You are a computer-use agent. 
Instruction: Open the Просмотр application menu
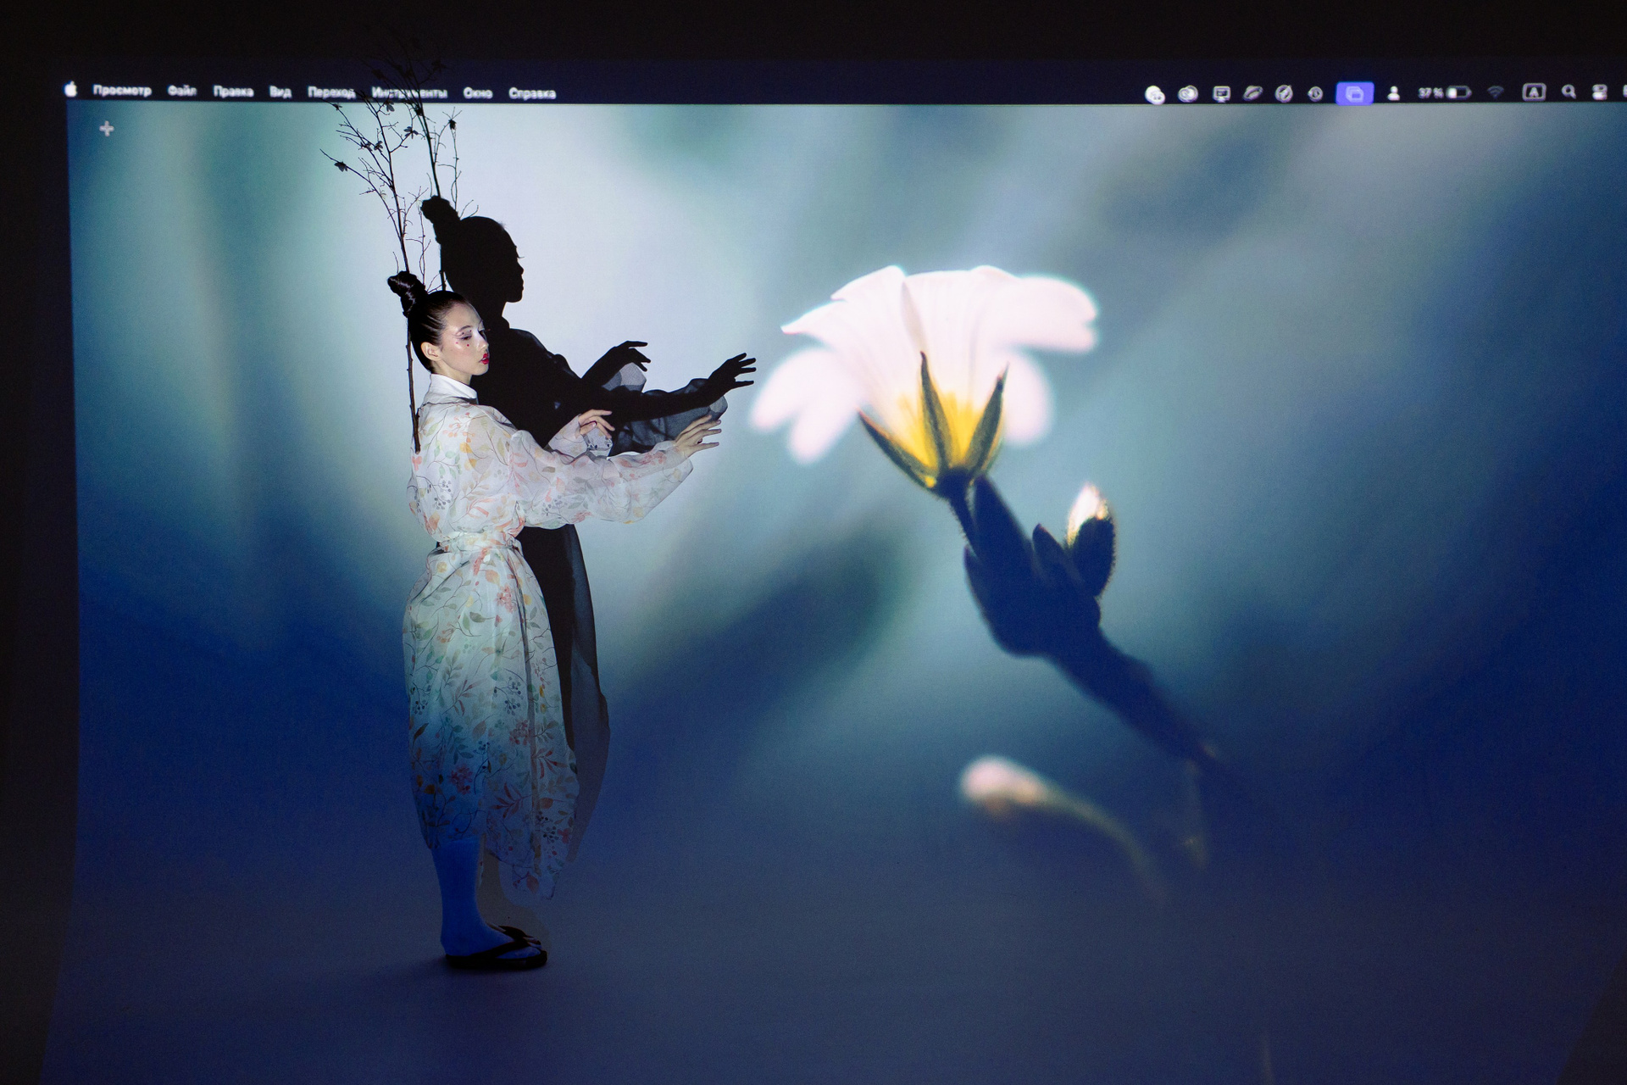[122, 91]
